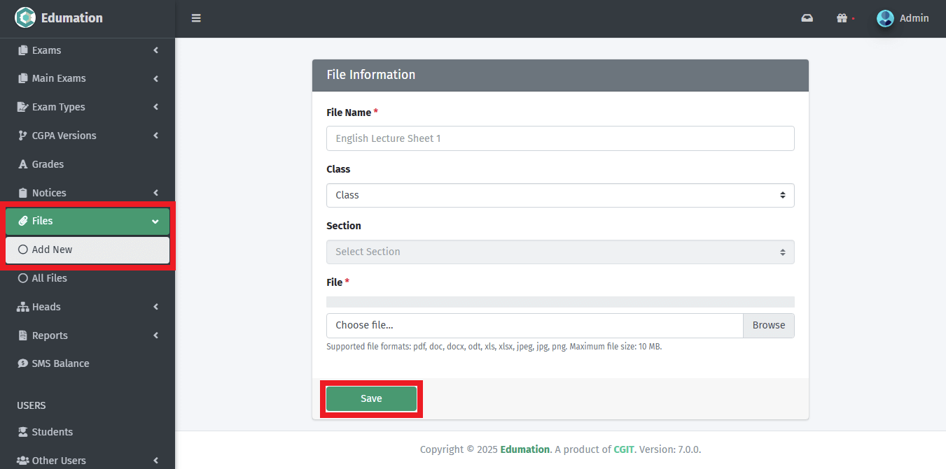The image size is (946, 469).
Task: Click the Save button
Action: [371, 398]
